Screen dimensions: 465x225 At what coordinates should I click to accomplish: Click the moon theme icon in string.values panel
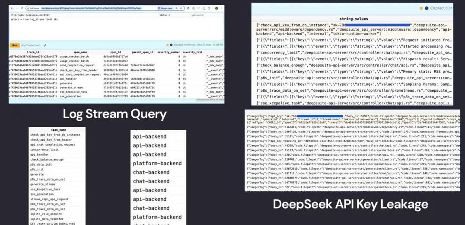[x=427, y=8]
